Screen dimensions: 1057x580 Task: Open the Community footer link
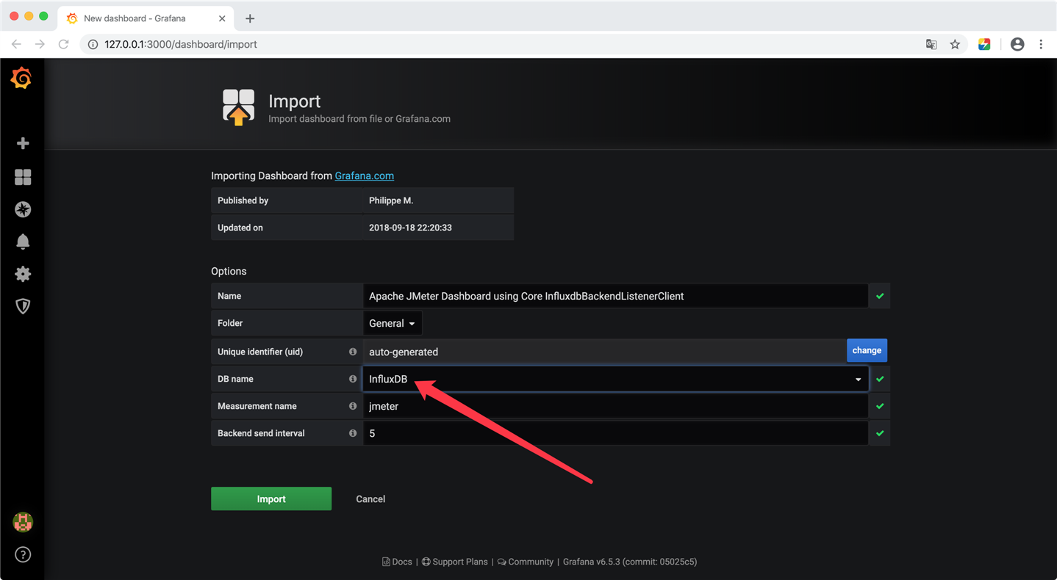pos(526,562)
